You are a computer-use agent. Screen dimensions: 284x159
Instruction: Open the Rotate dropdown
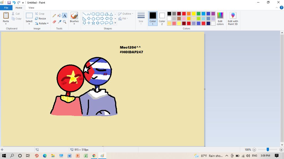click(42, 23)
